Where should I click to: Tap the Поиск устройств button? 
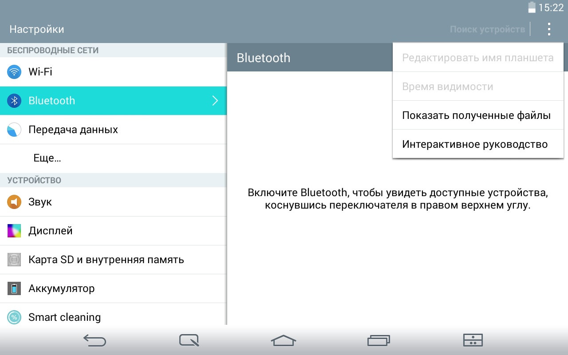tap(487, 29)
